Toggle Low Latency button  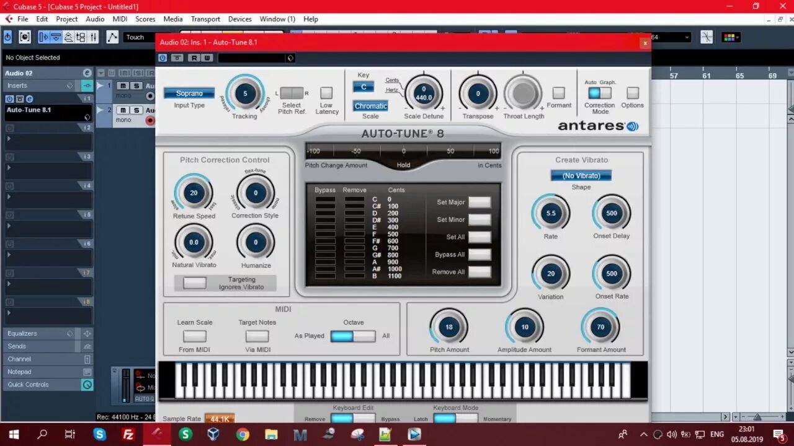326,93
